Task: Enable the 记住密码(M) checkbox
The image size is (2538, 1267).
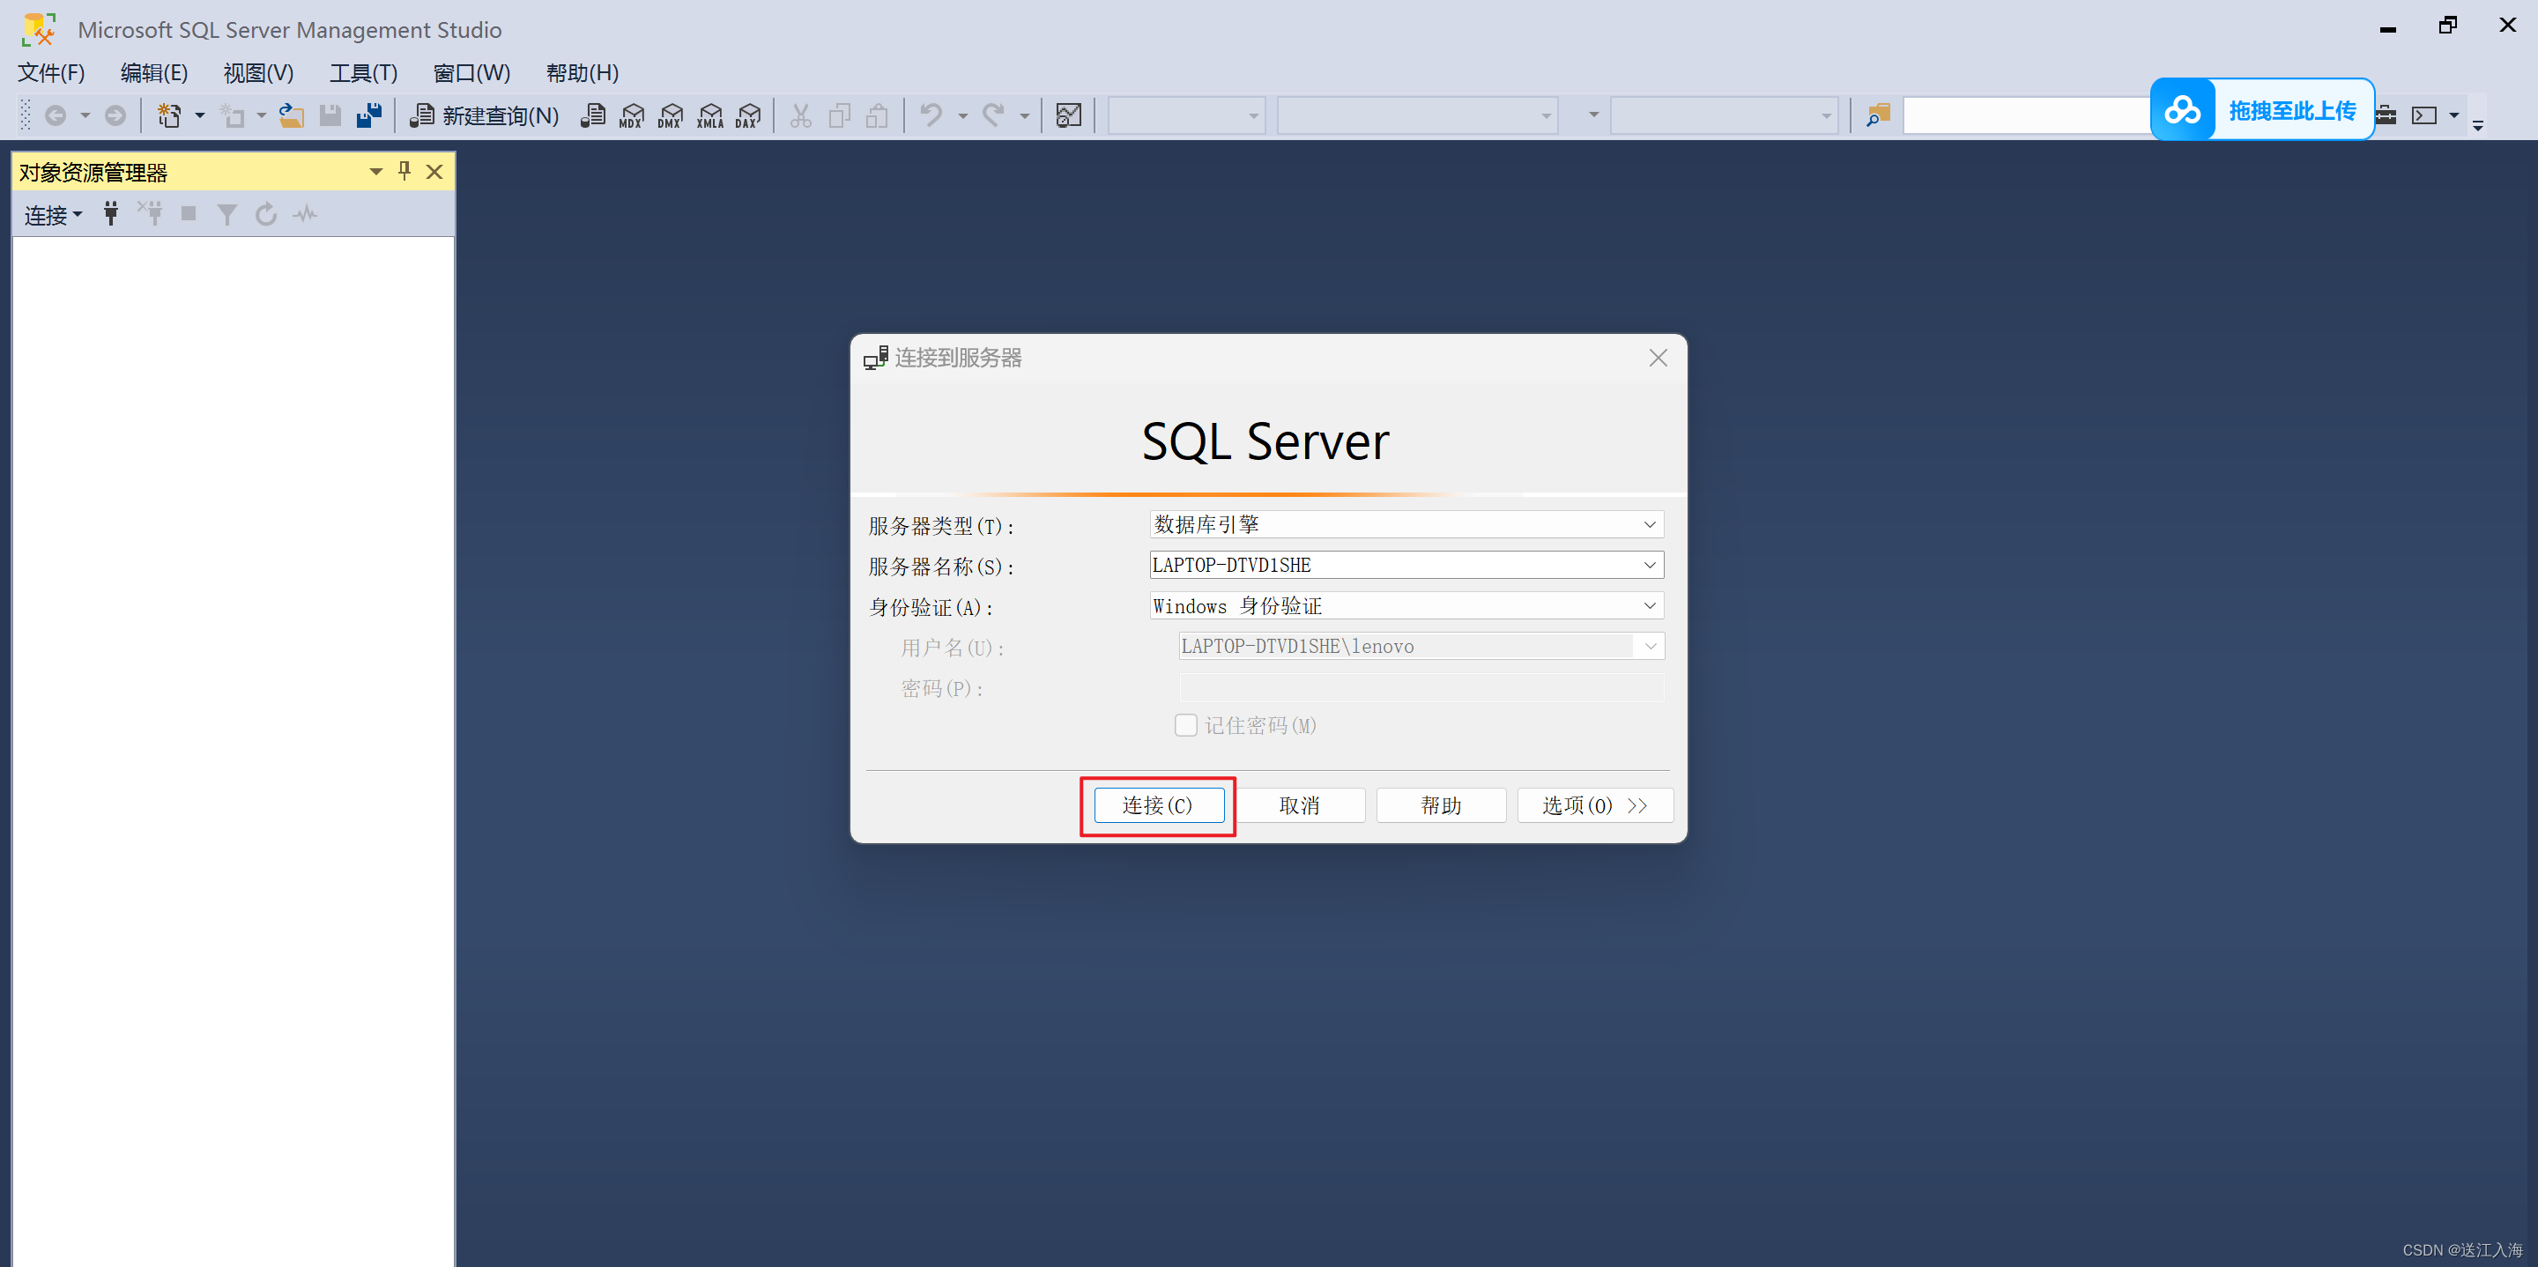Action: pyautogui.click(x=1185, y=725)
